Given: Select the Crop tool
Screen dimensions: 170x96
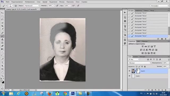Looking at the screenshot, I should coord(2,26).
